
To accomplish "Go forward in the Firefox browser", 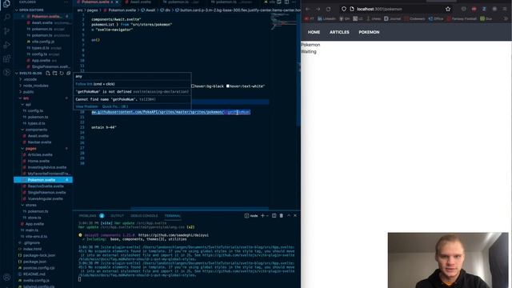I will (318, 9).
